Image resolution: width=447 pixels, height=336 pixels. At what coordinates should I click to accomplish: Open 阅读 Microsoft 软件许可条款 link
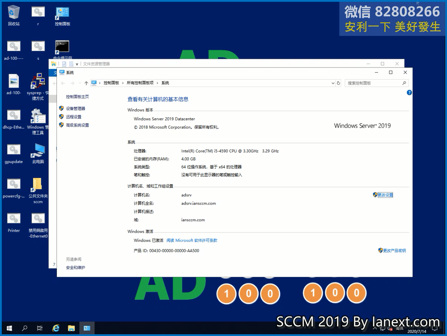[192, 240]
